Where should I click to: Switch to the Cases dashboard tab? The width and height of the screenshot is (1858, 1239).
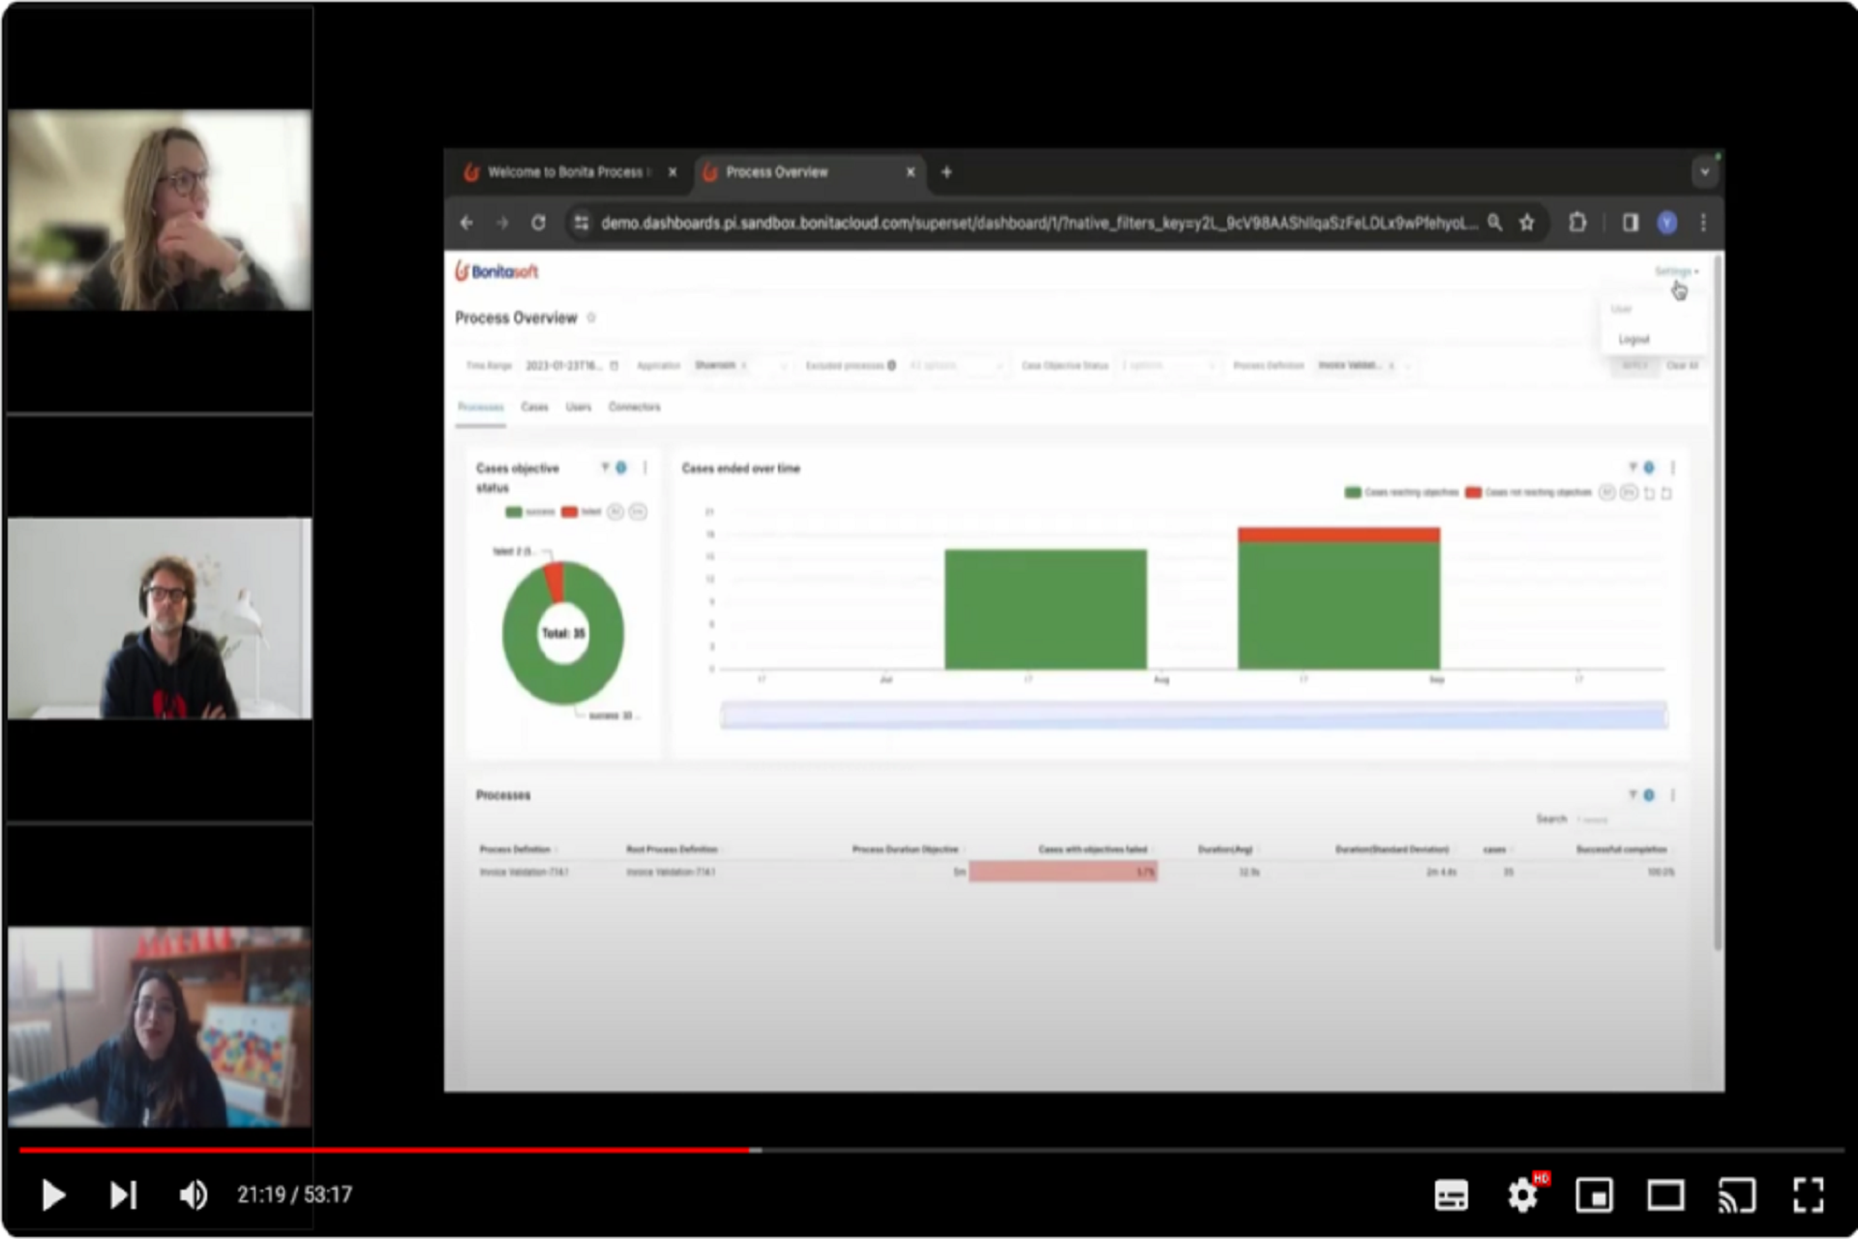[534, 408]
